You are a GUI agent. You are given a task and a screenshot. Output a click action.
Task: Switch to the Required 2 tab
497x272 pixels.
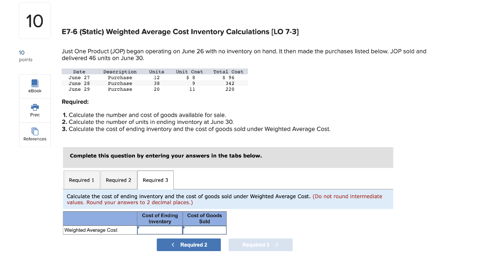118,180
